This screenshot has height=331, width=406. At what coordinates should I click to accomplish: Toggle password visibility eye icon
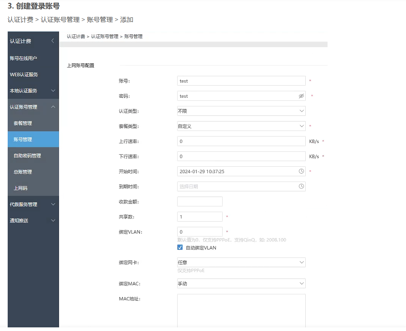(x=301, y=96)
